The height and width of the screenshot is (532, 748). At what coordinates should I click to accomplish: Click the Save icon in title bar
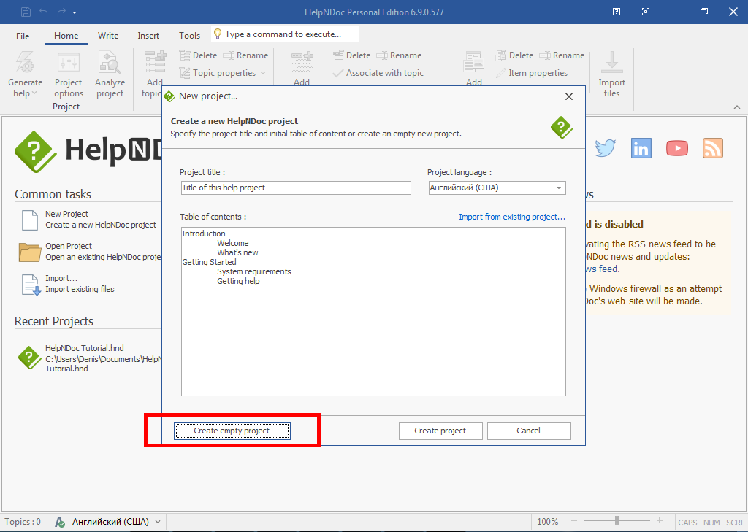pos(26,12)
